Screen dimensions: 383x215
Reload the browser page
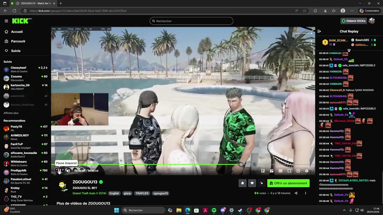click(x=14, y=11)
